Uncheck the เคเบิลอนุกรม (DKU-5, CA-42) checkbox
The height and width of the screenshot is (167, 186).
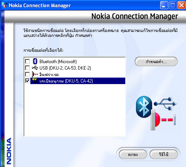27,81
